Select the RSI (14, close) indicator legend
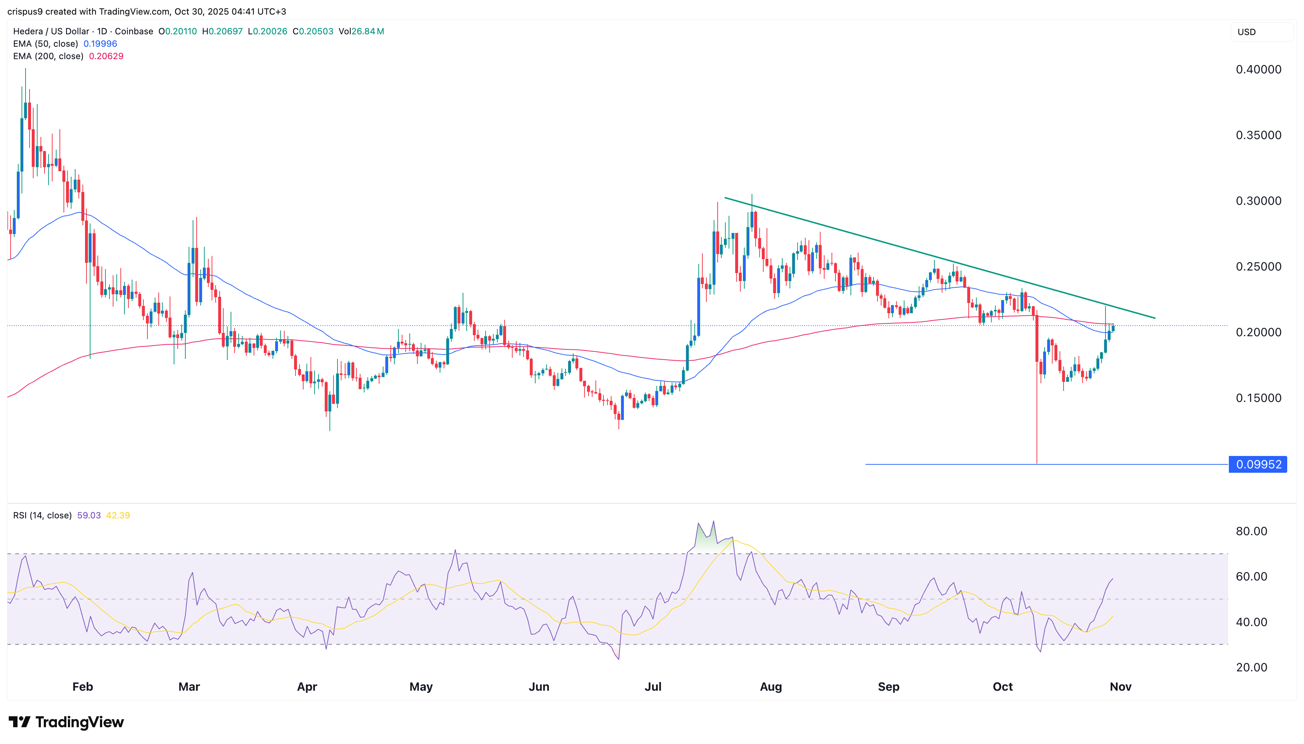The height and width of the screenshot is (744, 1304). [42, 515]
